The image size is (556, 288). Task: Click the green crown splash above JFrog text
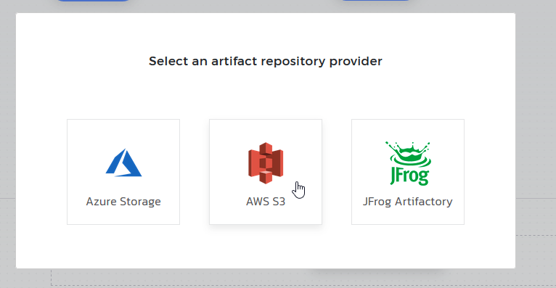pos(409,153)
